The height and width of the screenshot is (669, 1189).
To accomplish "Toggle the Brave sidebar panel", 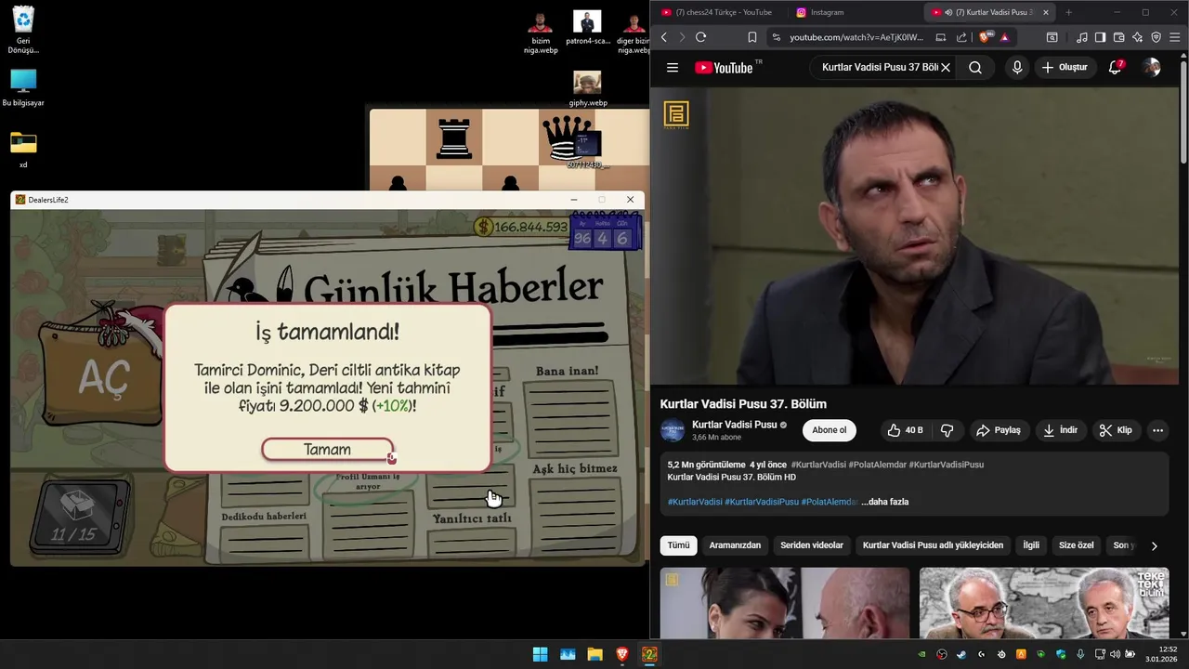I will [1100, 37].
